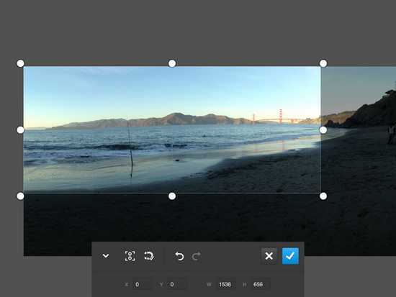The width and height of the screenshot is (396, 297).
Task: Expand the crop options chevron
Action: coord(106,256)
